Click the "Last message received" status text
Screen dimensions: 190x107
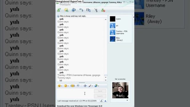tap(77, 101)
